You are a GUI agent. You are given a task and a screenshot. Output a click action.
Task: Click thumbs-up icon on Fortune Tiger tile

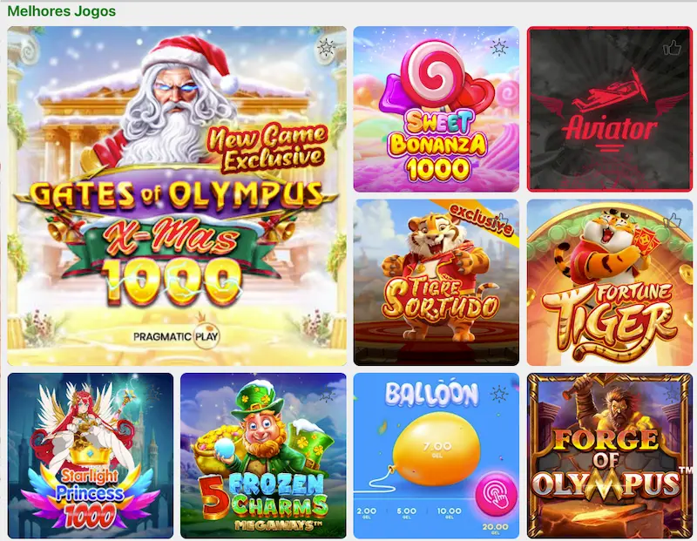pyautogui.click(x=672, y=220)
